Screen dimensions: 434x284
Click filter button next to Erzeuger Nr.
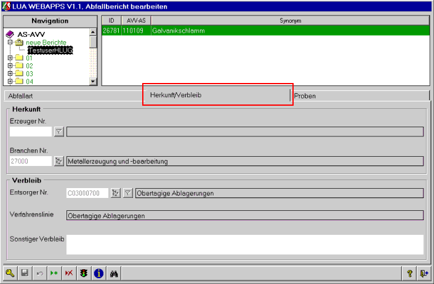pyautogui.click(x=59, y=132)
